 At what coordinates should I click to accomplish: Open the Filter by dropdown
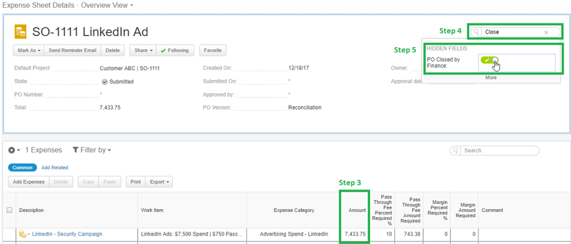(x=92, y=150)
